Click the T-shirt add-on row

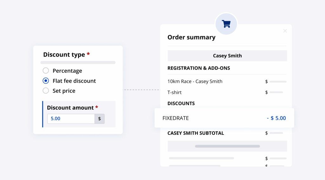(175, 92)
